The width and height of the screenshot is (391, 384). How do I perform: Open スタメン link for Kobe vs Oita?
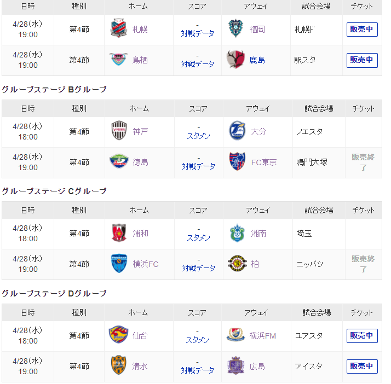[198, 136]
